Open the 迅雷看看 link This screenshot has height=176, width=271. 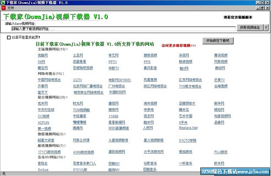coord(80,62)
